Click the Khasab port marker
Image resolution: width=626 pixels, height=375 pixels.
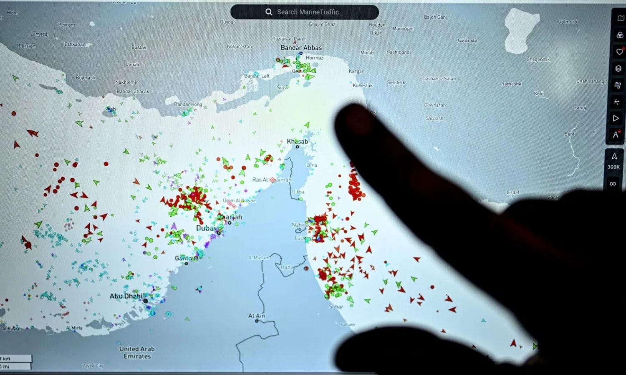click(298, 147)
